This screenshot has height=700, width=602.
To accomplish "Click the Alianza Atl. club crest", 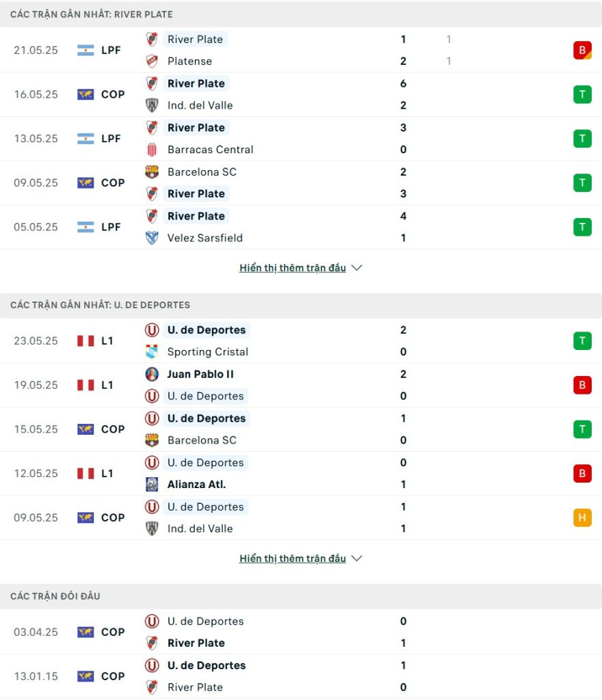I will tap(152, 485).
